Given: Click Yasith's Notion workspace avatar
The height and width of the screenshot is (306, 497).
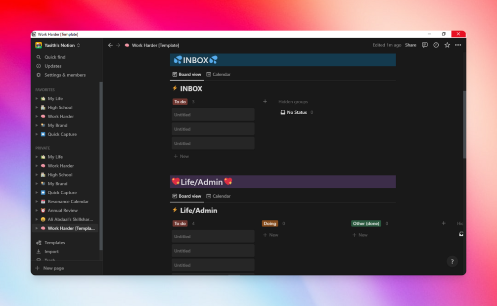Looking at the screenshot, I should click(x=39, y=45).
